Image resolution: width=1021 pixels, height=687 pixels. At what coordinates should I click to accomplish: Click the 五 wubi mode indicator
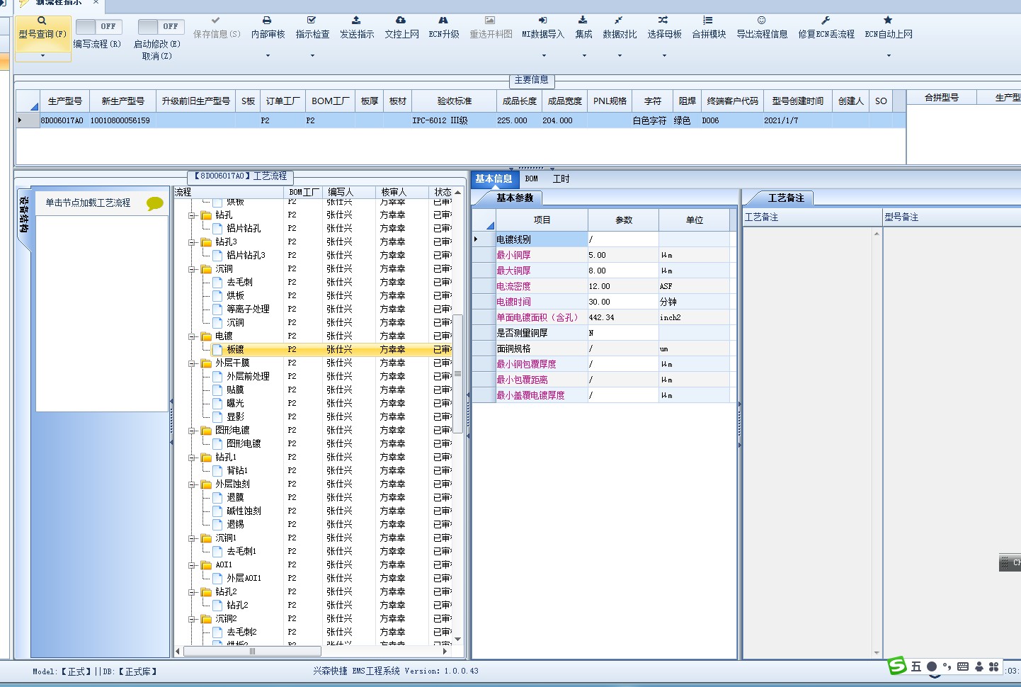(x=916, y=666)
